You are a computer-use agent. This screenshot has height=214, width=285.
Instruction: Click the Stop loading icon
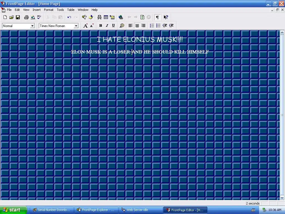click(149, 17)
